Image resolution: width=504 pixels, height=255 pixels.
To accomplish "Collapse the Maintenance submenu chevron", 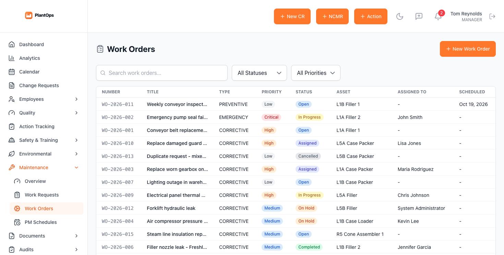I will point(76,167).
